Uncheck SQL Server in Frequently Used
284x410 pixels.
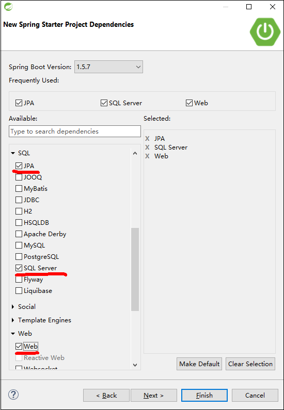coord(104,103)
